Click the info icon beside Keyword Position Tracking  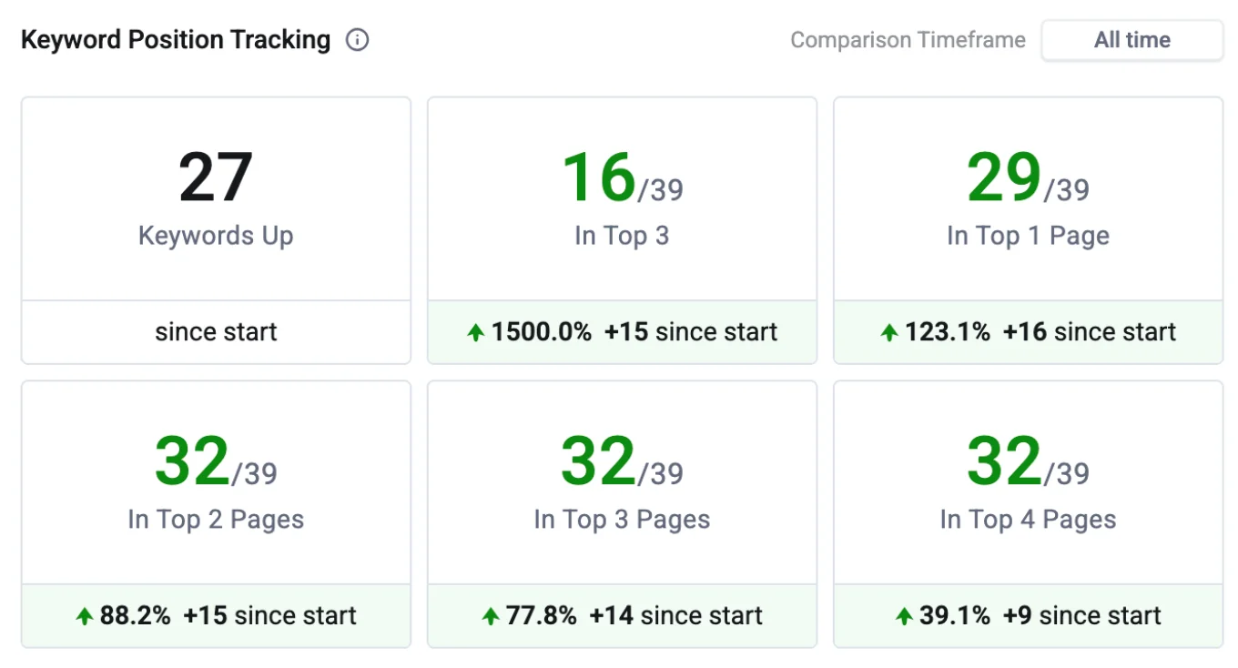coord(358,40)
